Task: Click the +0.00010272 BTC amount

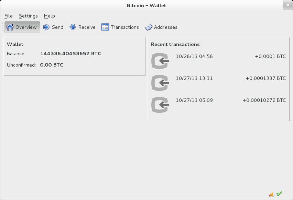Action: (x=264, y=100)
